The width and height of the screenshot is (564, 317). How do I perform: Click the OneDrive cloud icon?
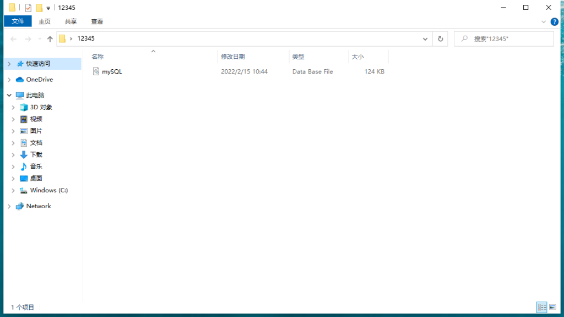(x=20, y=80)
